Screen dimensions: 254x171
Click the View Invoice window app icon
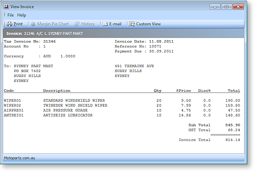coord(6,6)
